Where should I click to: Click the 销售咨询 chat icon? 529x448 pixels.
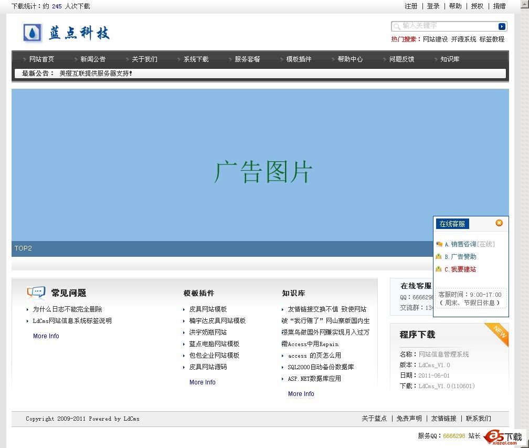[x=439, y=244]
